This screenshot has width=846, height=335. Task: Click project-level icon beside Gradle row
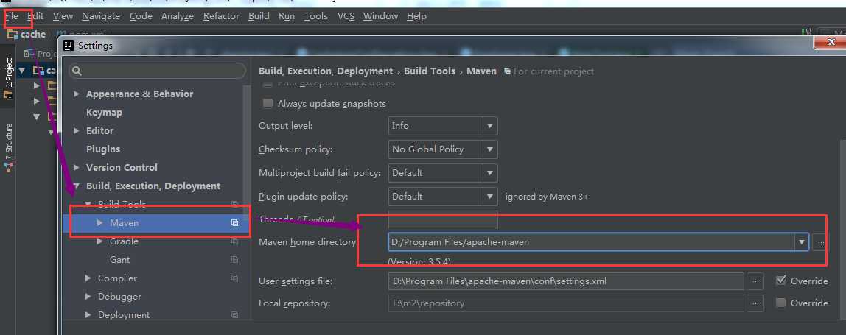234,241
